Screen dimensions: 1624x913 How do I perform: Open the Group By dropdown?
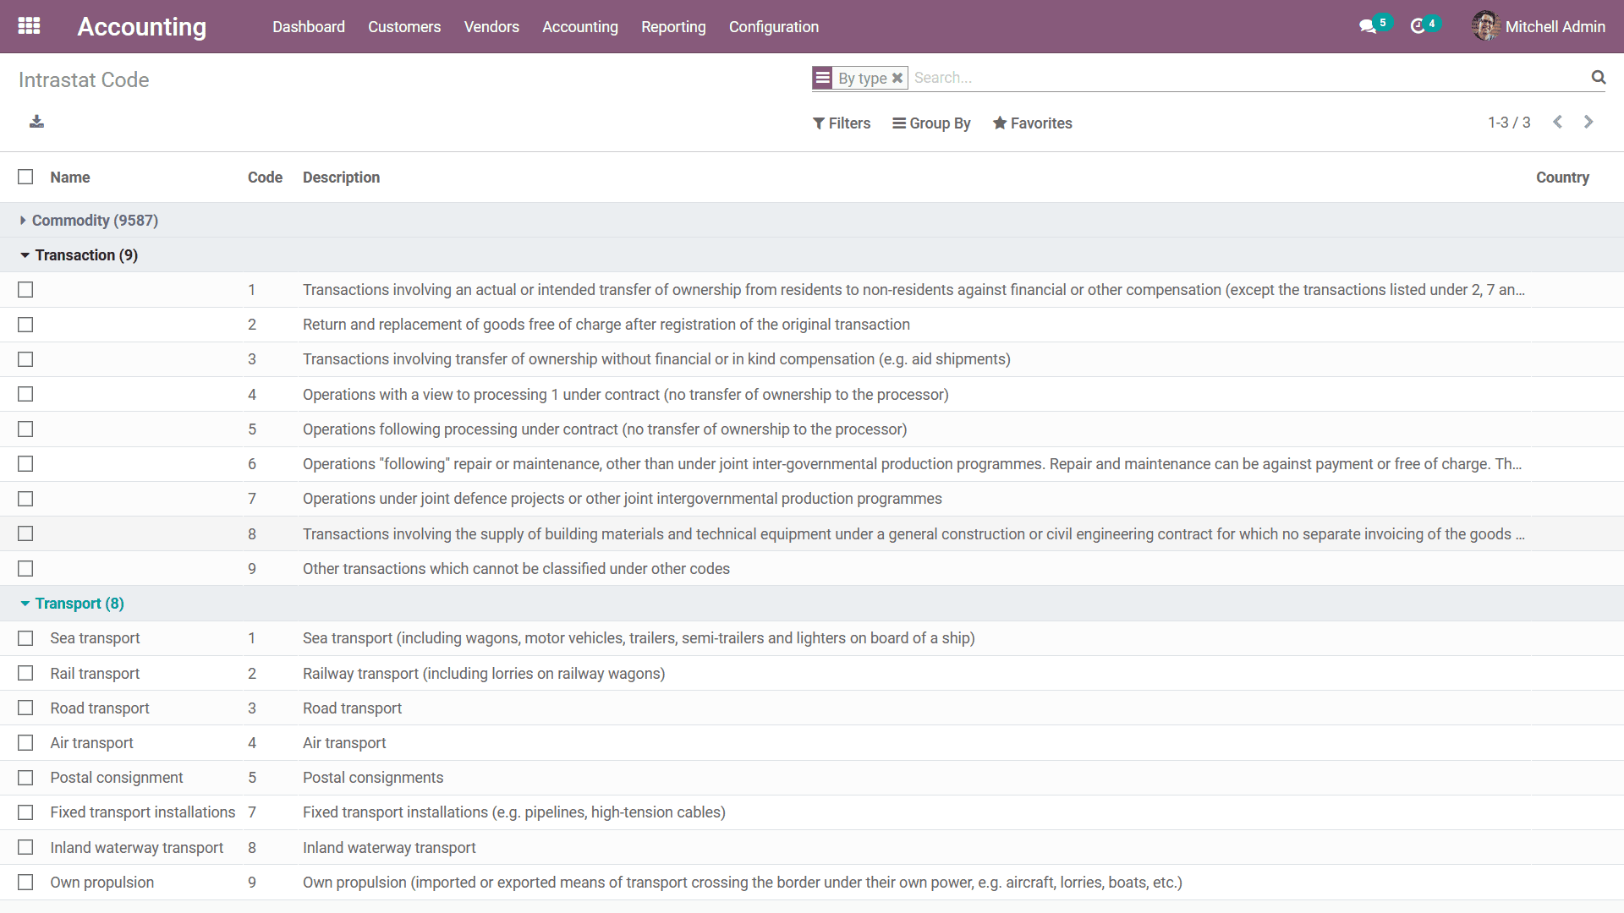[x=931, y=123]
